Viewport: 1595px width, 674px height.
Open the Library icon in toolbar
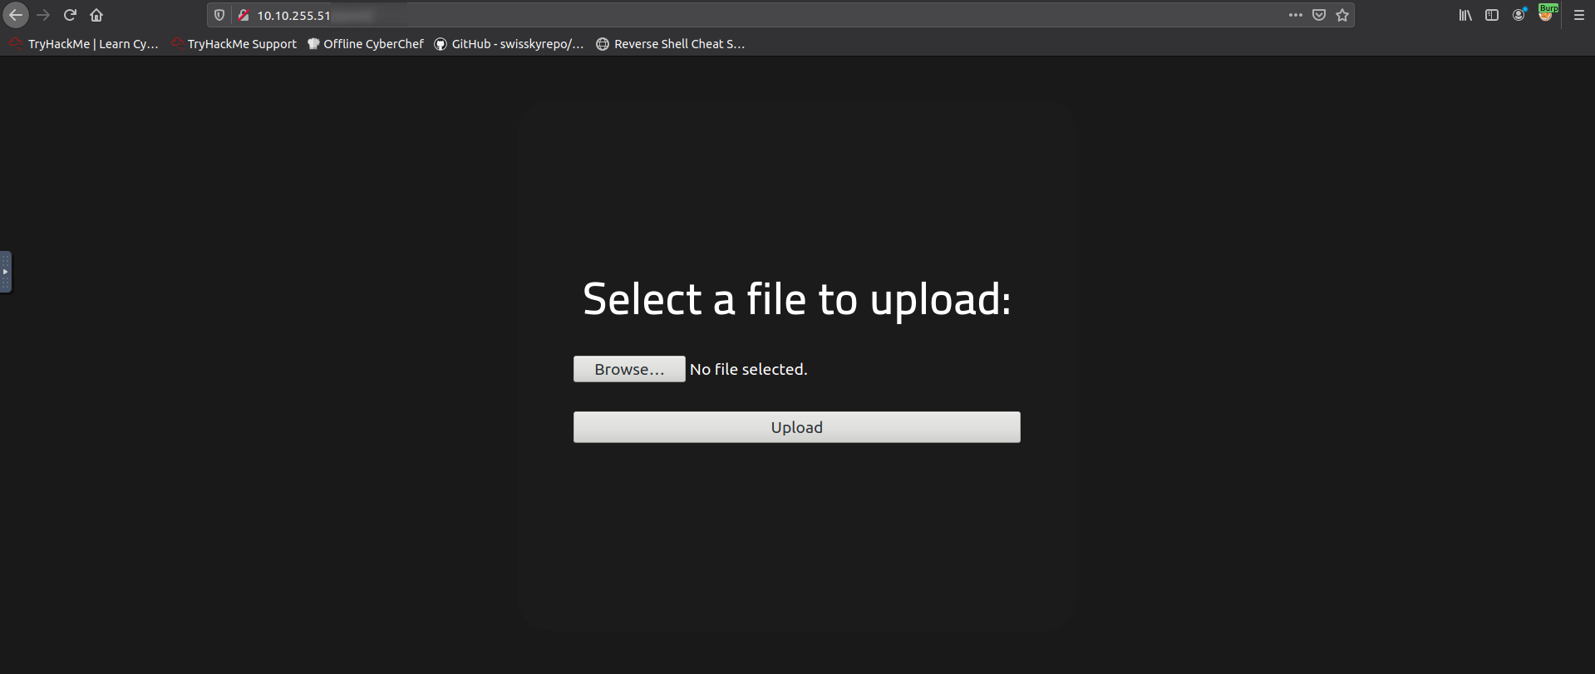[1465, 15]
